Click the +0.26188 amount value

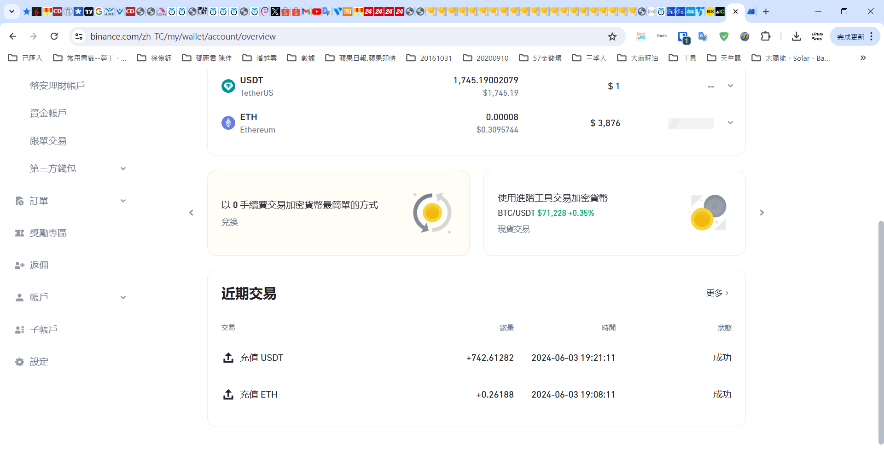(495, 394)
